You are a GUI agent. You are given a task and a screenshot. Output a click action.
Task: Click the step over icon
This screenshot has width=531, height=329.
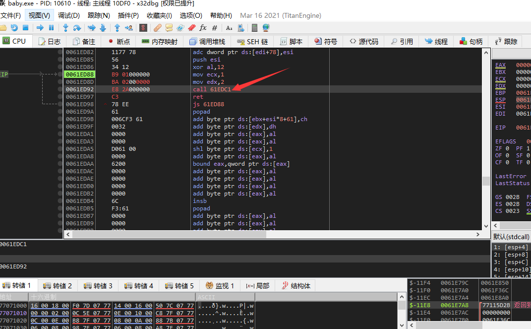[x=77, y=28]
